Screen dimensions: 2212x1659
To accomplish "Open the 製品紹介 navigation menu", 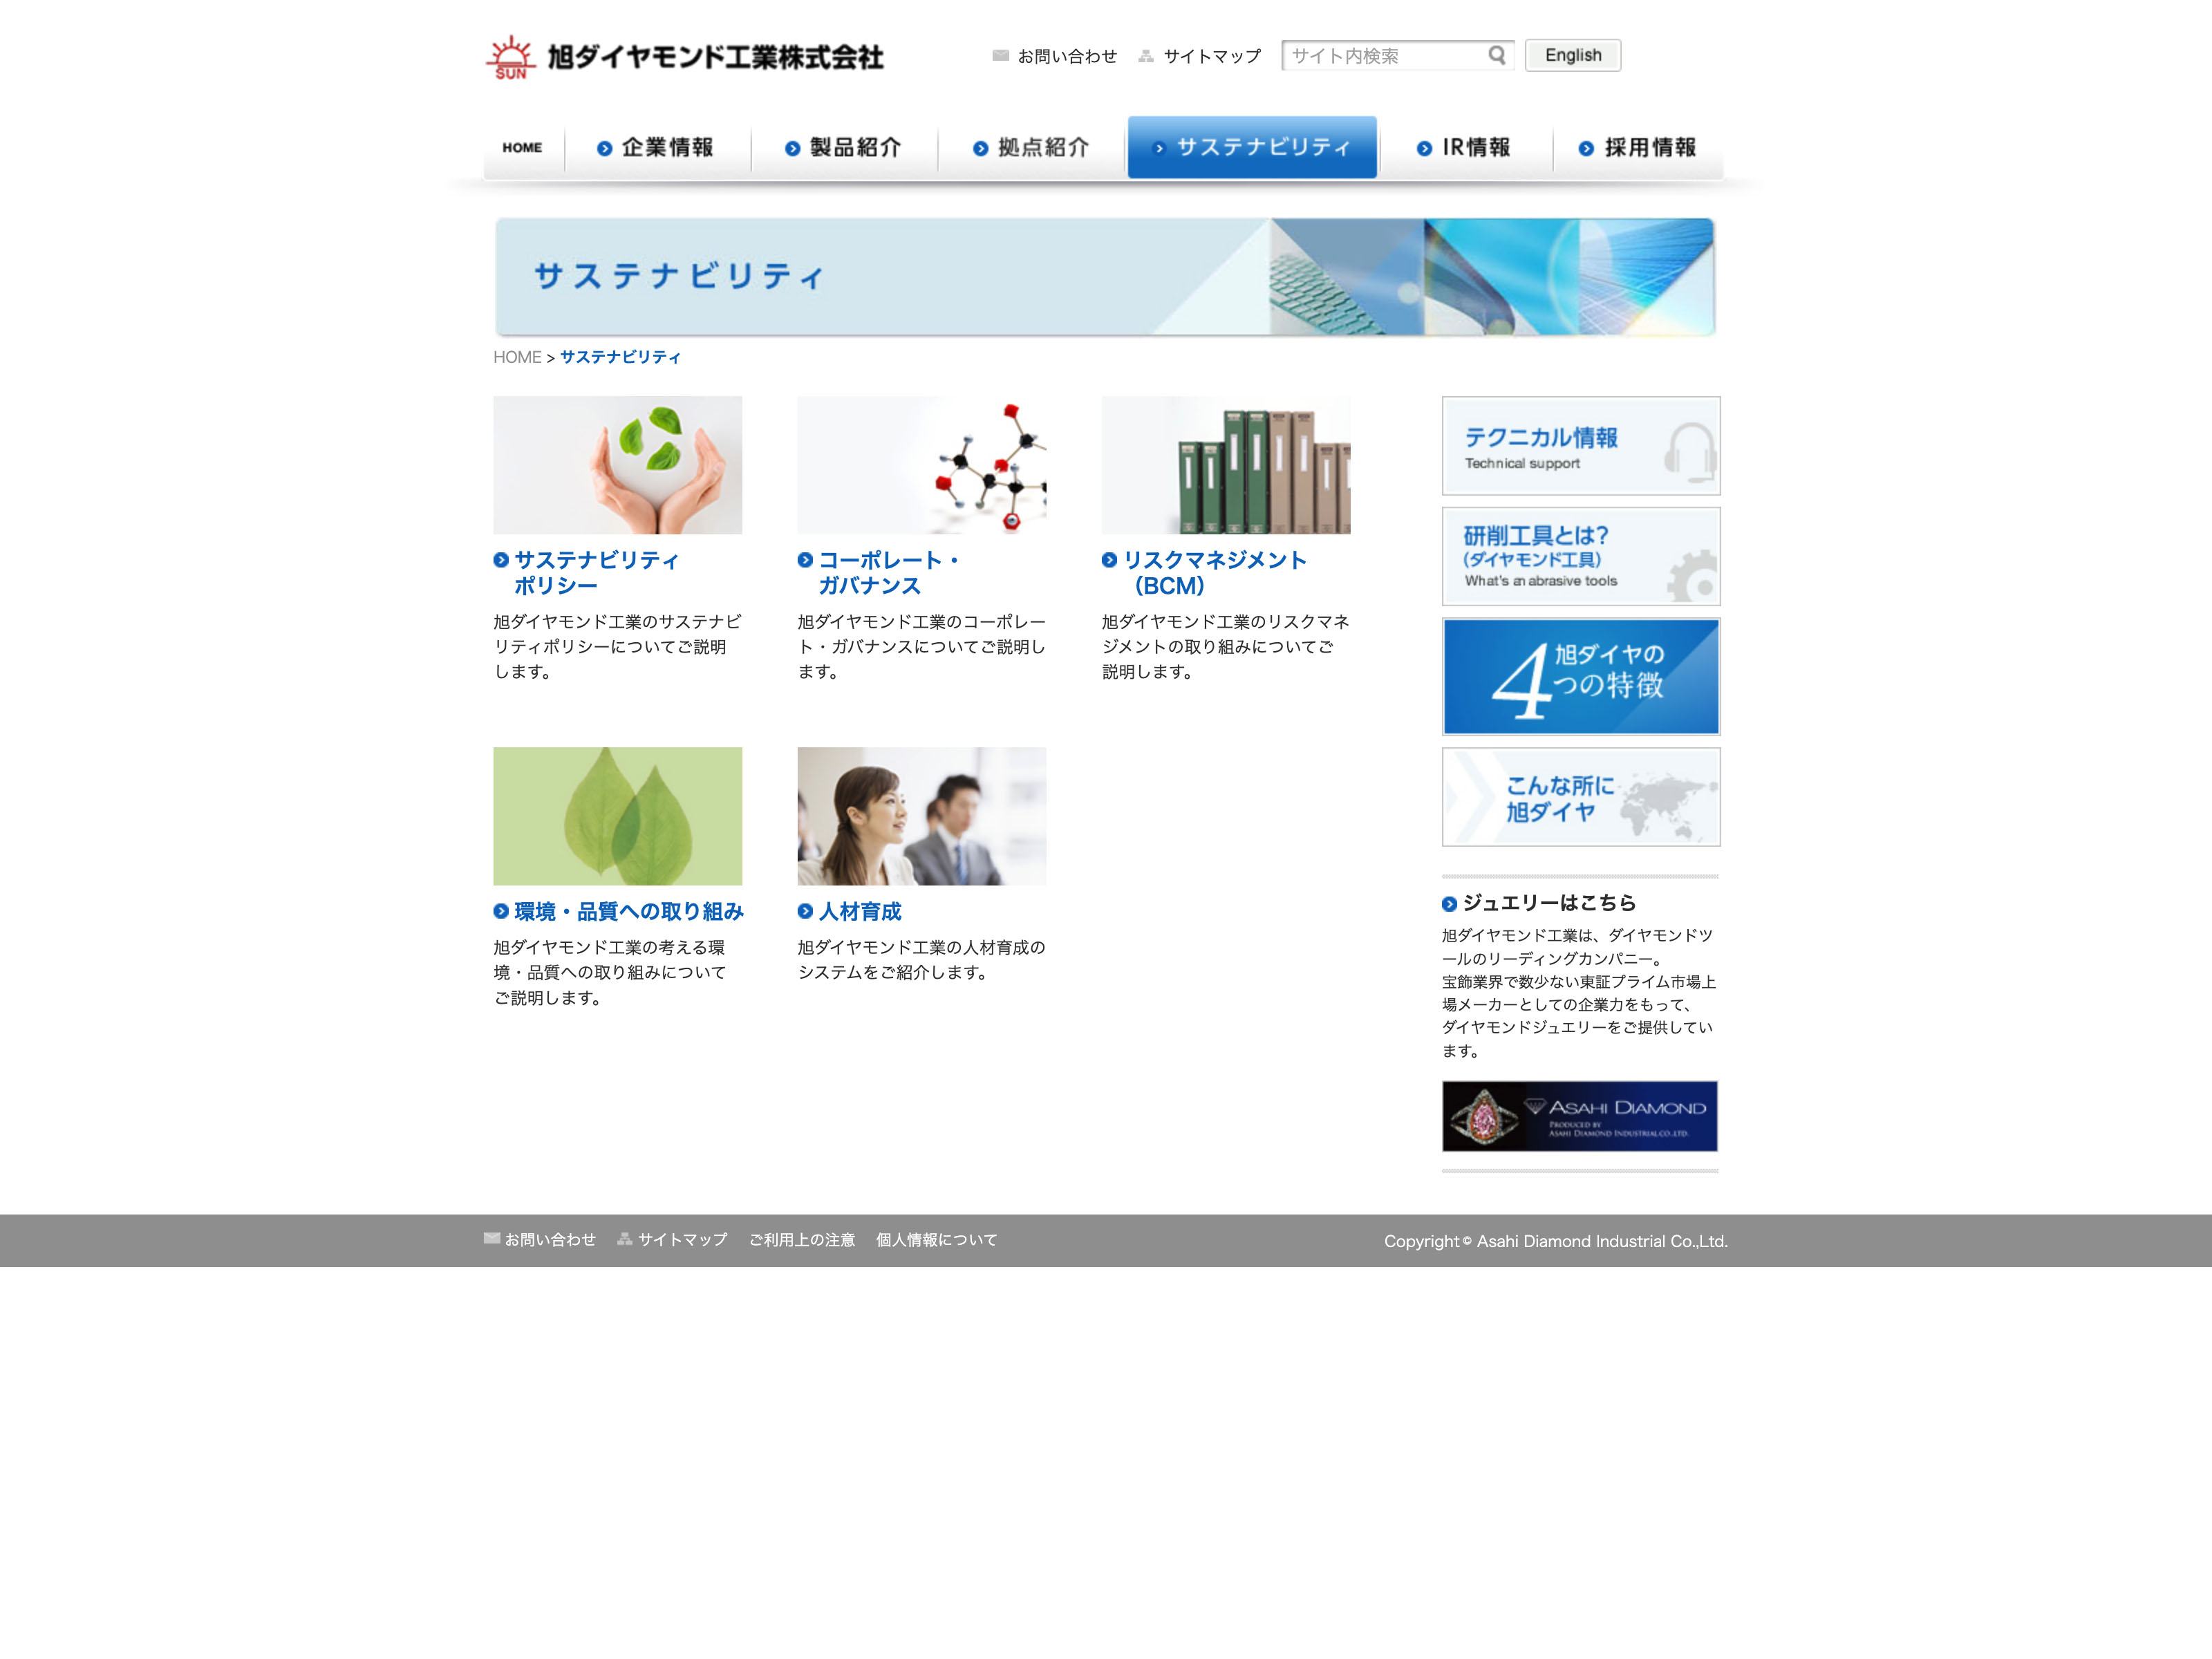I will (844, 148).
